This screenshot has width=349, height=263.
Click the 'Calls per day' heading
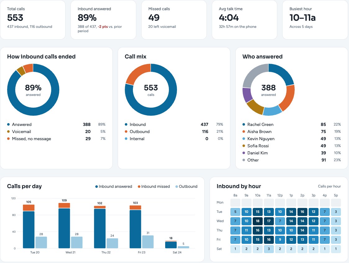point(25,186)
